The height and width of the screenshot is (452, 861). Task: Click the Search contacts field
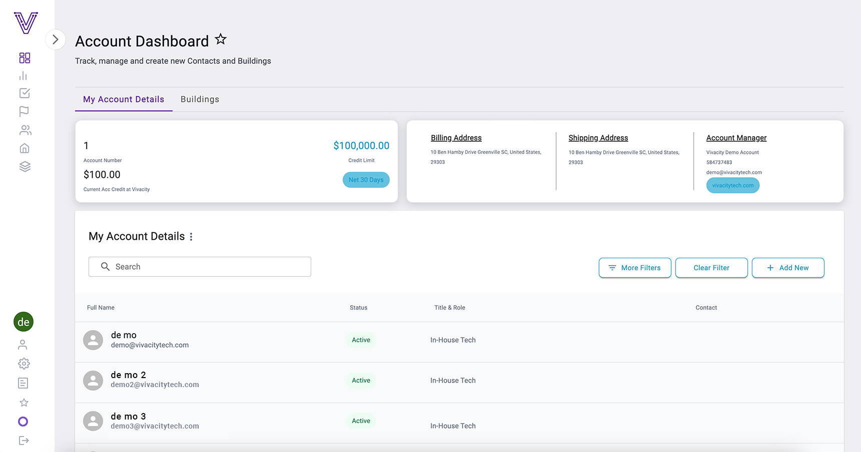tap(200, 267)
